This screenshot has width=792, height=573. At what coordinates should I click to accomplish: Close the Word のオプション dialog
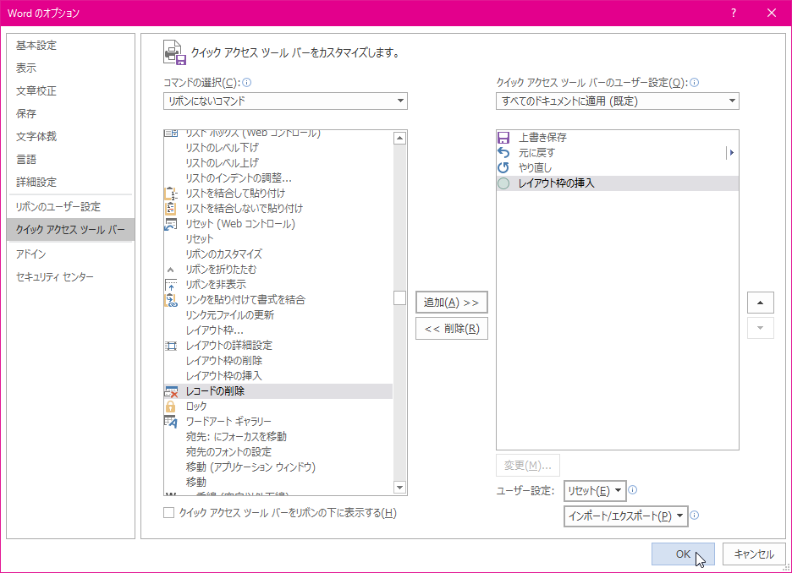point(772,14)
